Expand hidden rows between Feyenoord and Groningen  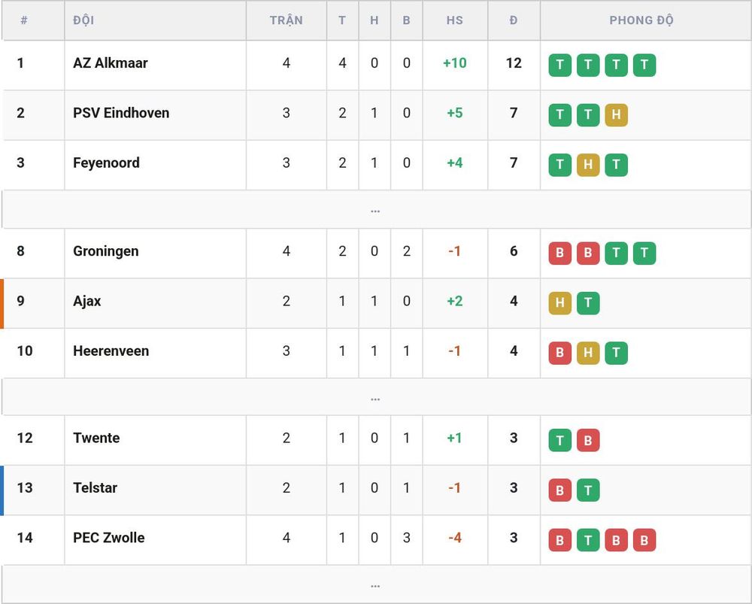[375, 210]
